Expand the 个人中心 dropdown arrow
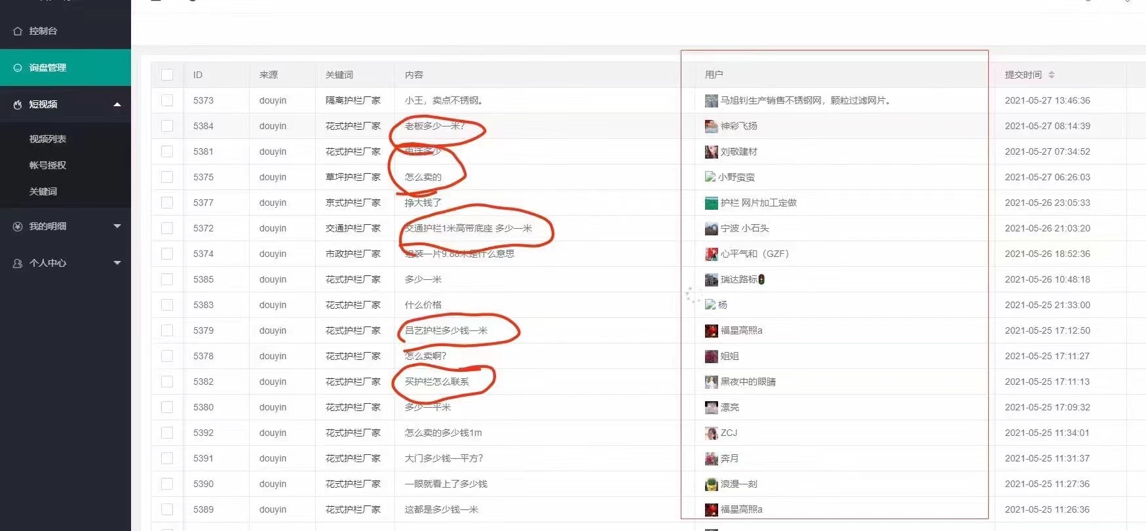 click(x=117, y=263)
